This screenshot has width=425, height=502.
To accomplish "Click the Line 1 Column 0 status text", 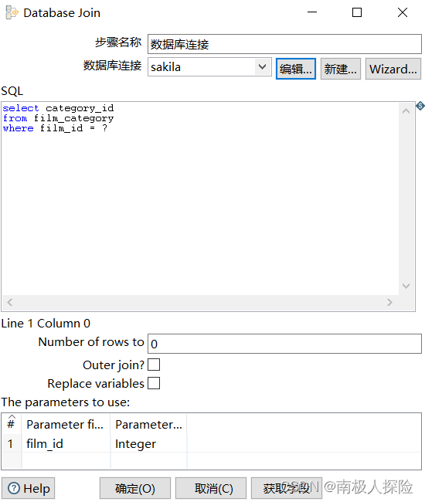I will coord(46,324).
